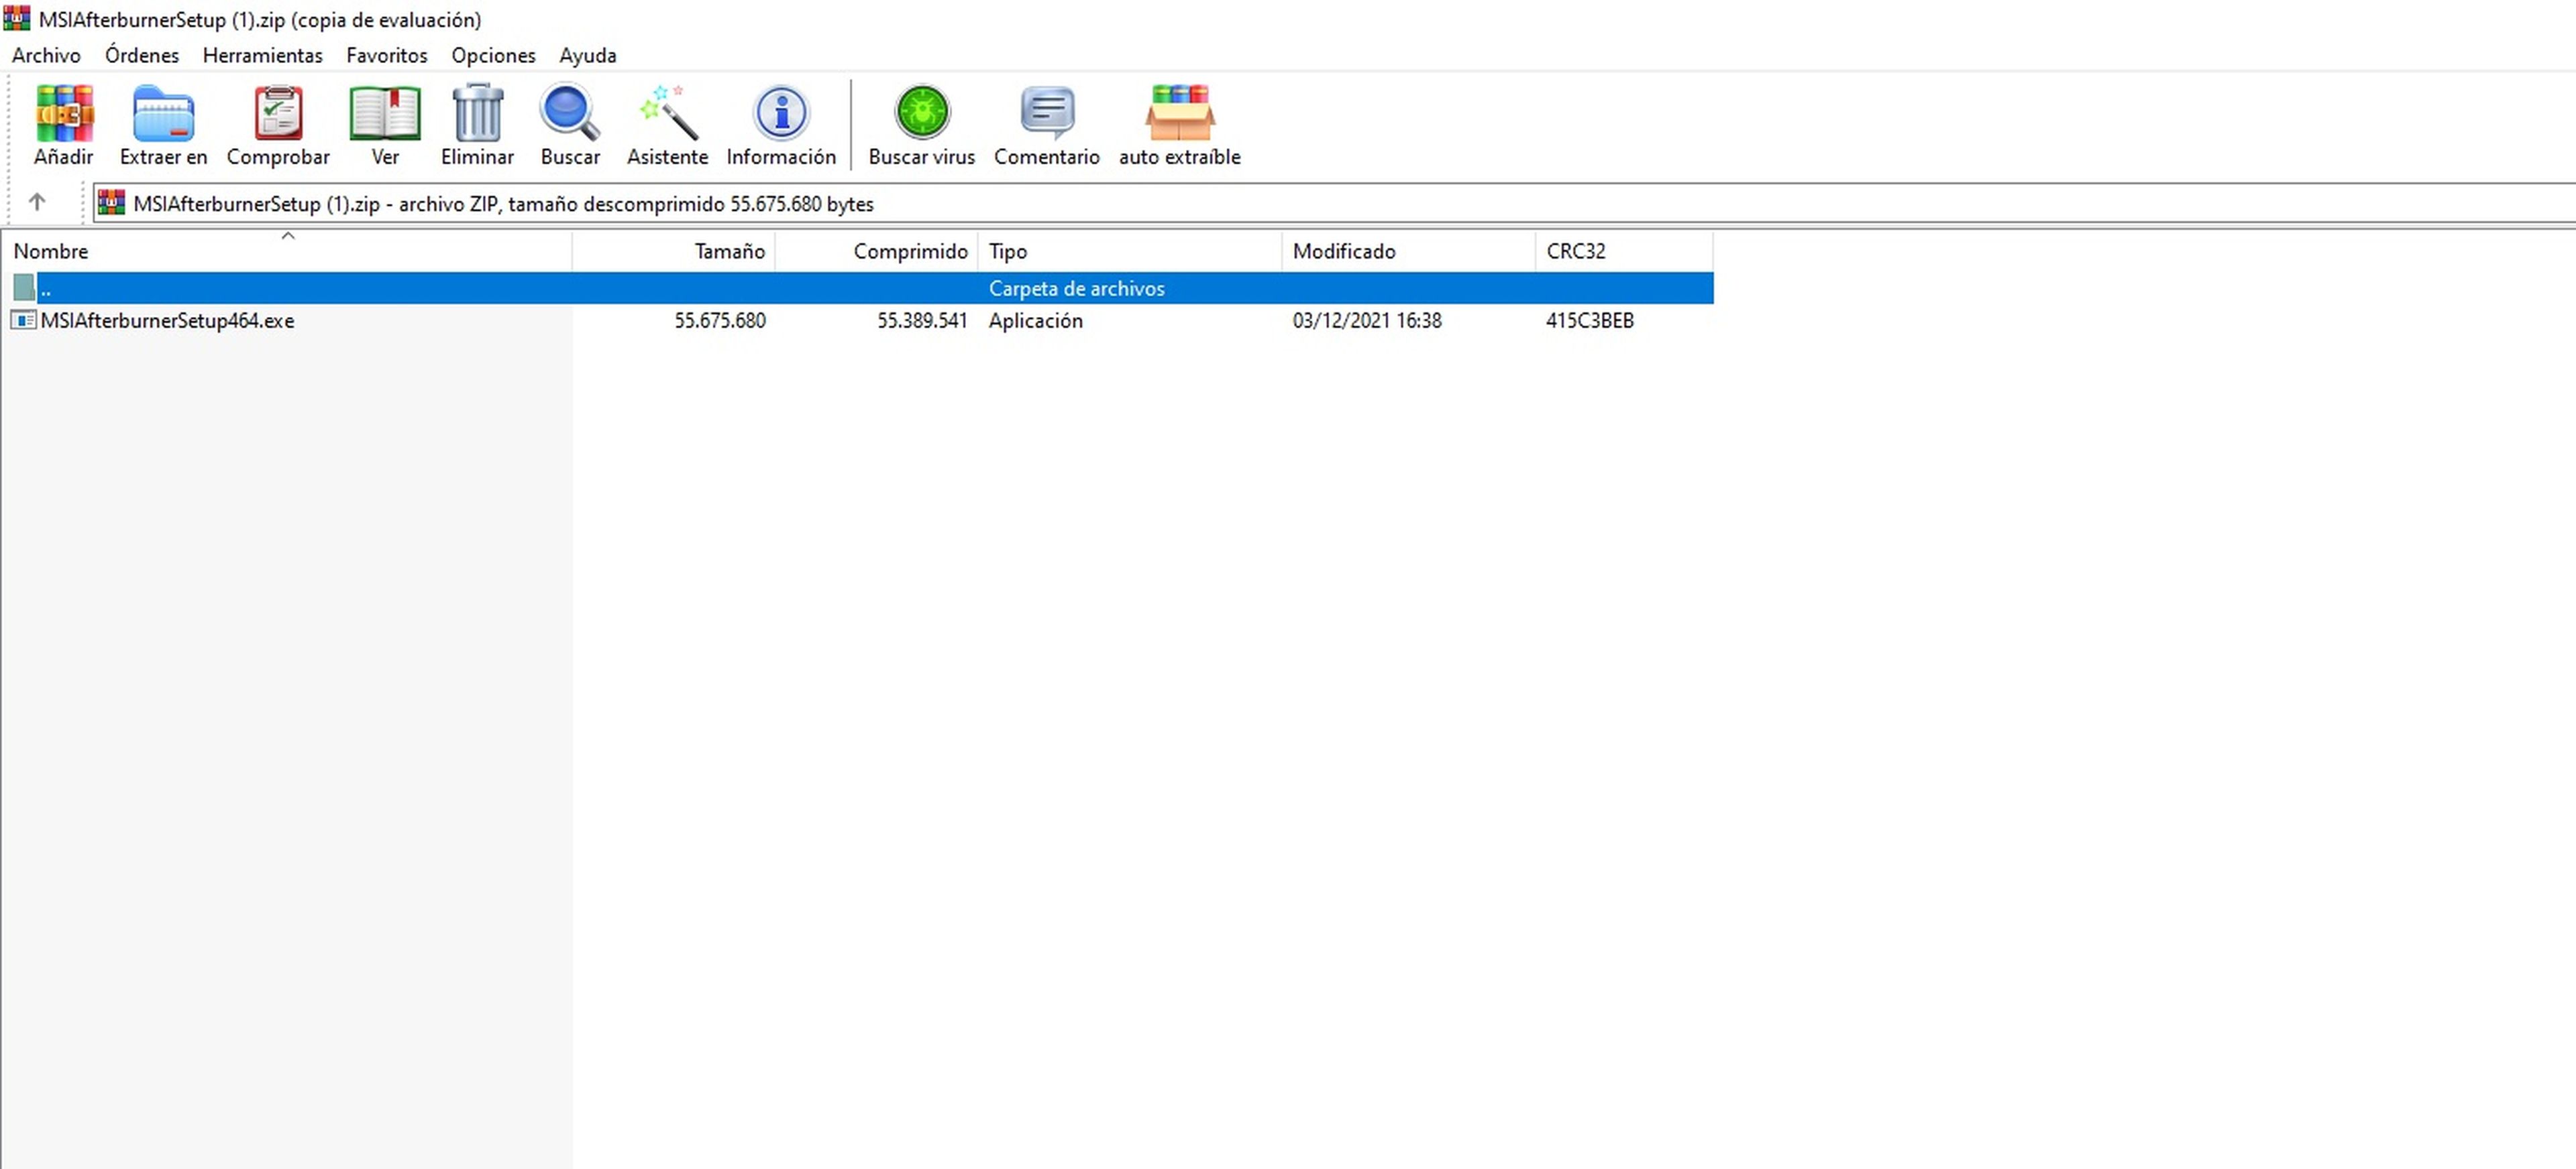Open the Ver book icon
Image resolution: width=2576 pixels, height=1169 pixels.
(x=385, y=125)
